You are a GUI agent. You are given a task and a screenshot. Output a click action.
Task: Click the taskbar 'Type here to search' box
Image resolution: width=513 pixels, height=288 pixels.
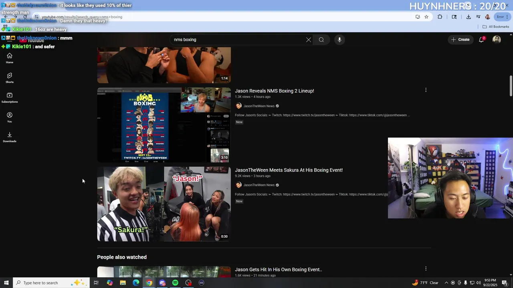click(x=51, y=283)
